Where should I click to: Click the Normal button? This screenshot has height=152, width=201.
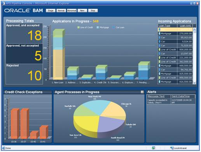[x=61, y=10]
